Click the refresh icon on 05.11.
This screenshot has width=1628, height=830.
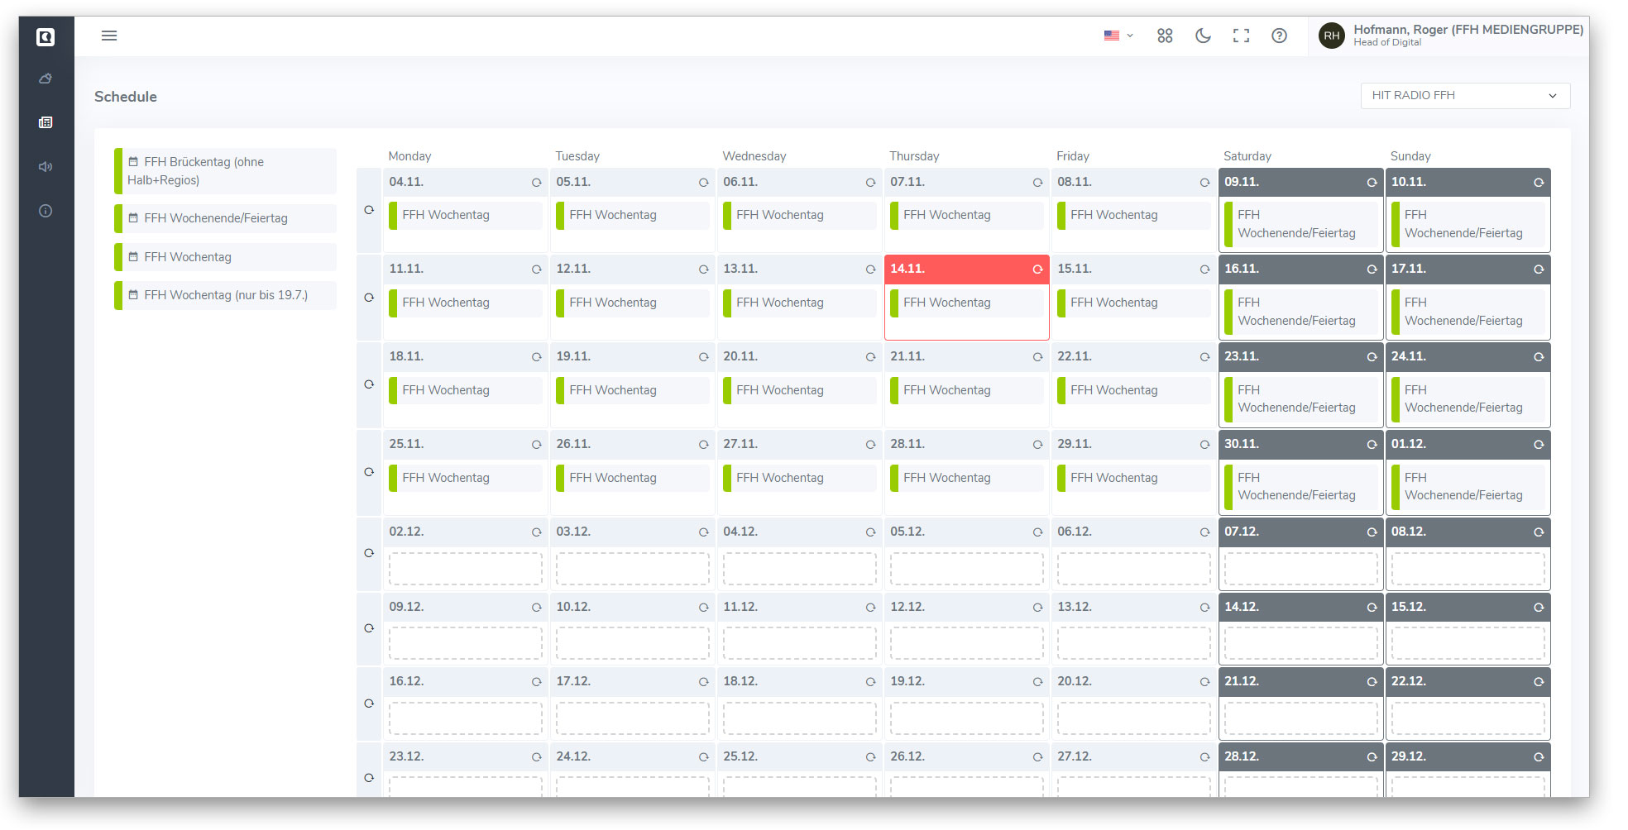click(x=704, y=183)
